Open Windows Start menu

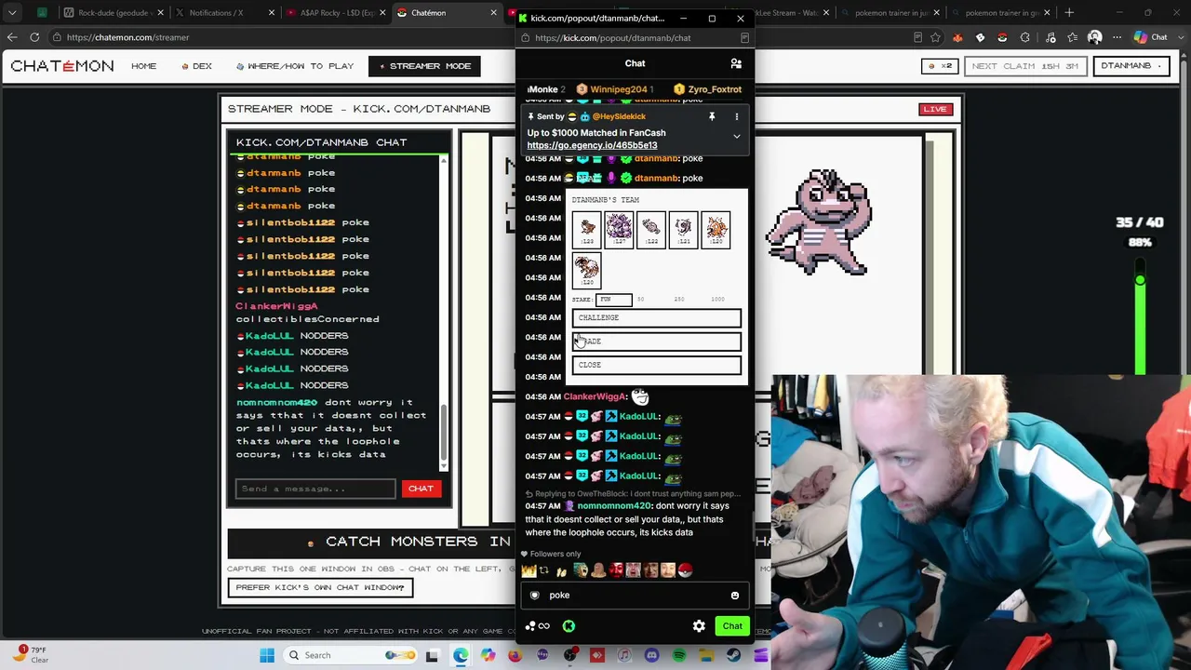point(267,655)
